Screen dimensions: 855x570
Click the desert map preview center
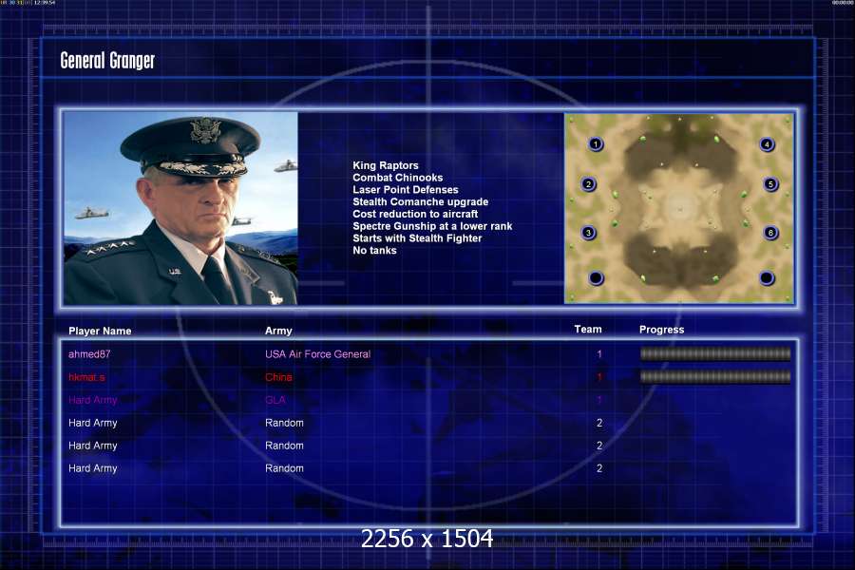pos(679,208)
